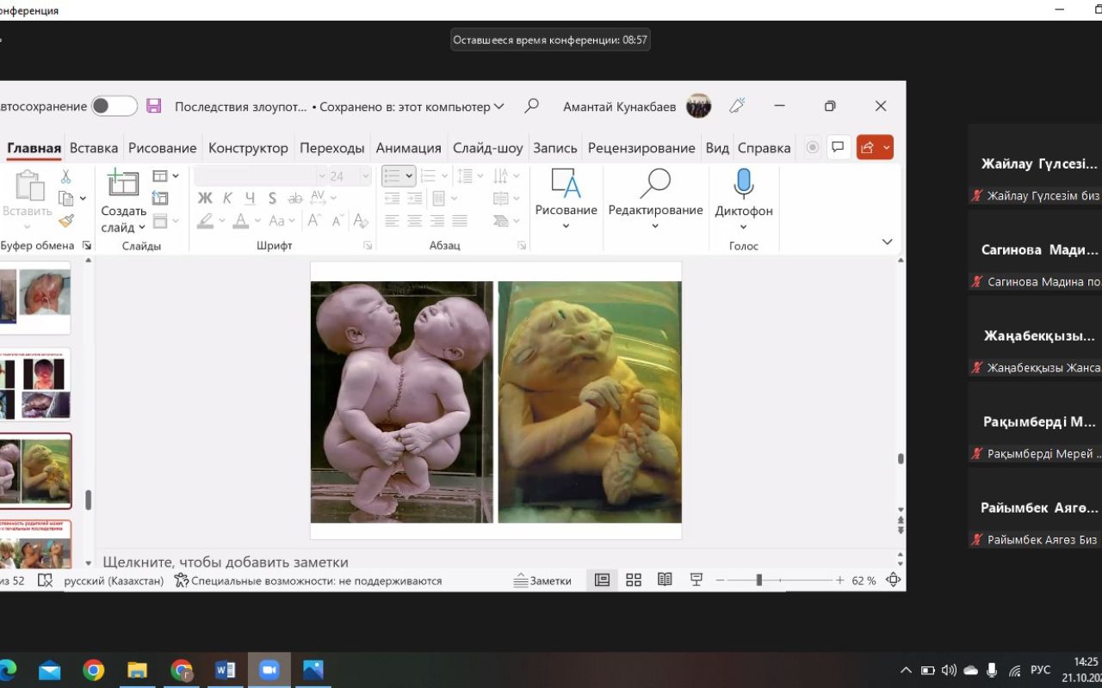Toggle normal view in status bar
The height and width of the screenshot is (688, 1102).
[x=602, y=580]
